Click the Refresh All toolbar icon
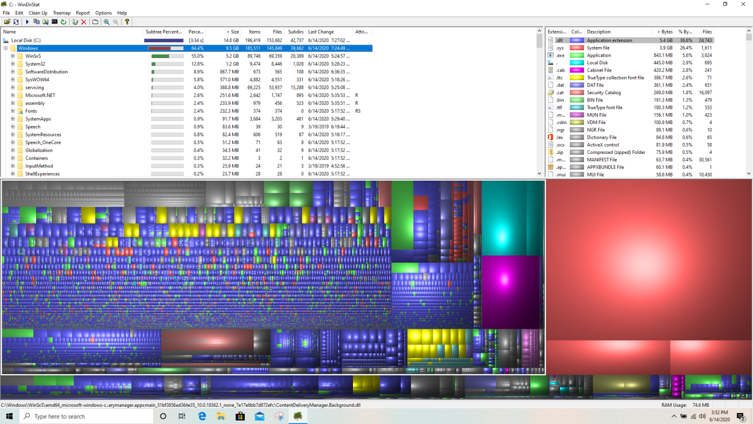753x424 pixels. (16, 22)
